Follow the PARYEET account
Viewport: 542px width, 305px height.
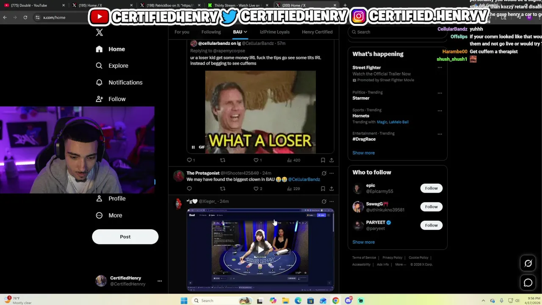(x=431, y=225)
